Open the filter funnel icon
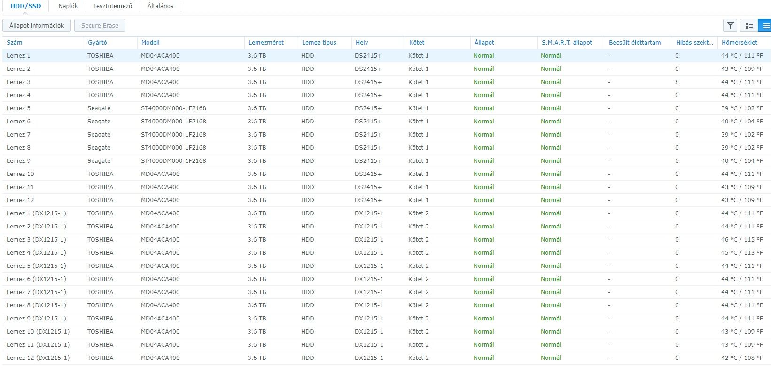The width and height of the screenshot is (771, 373). 730,25
